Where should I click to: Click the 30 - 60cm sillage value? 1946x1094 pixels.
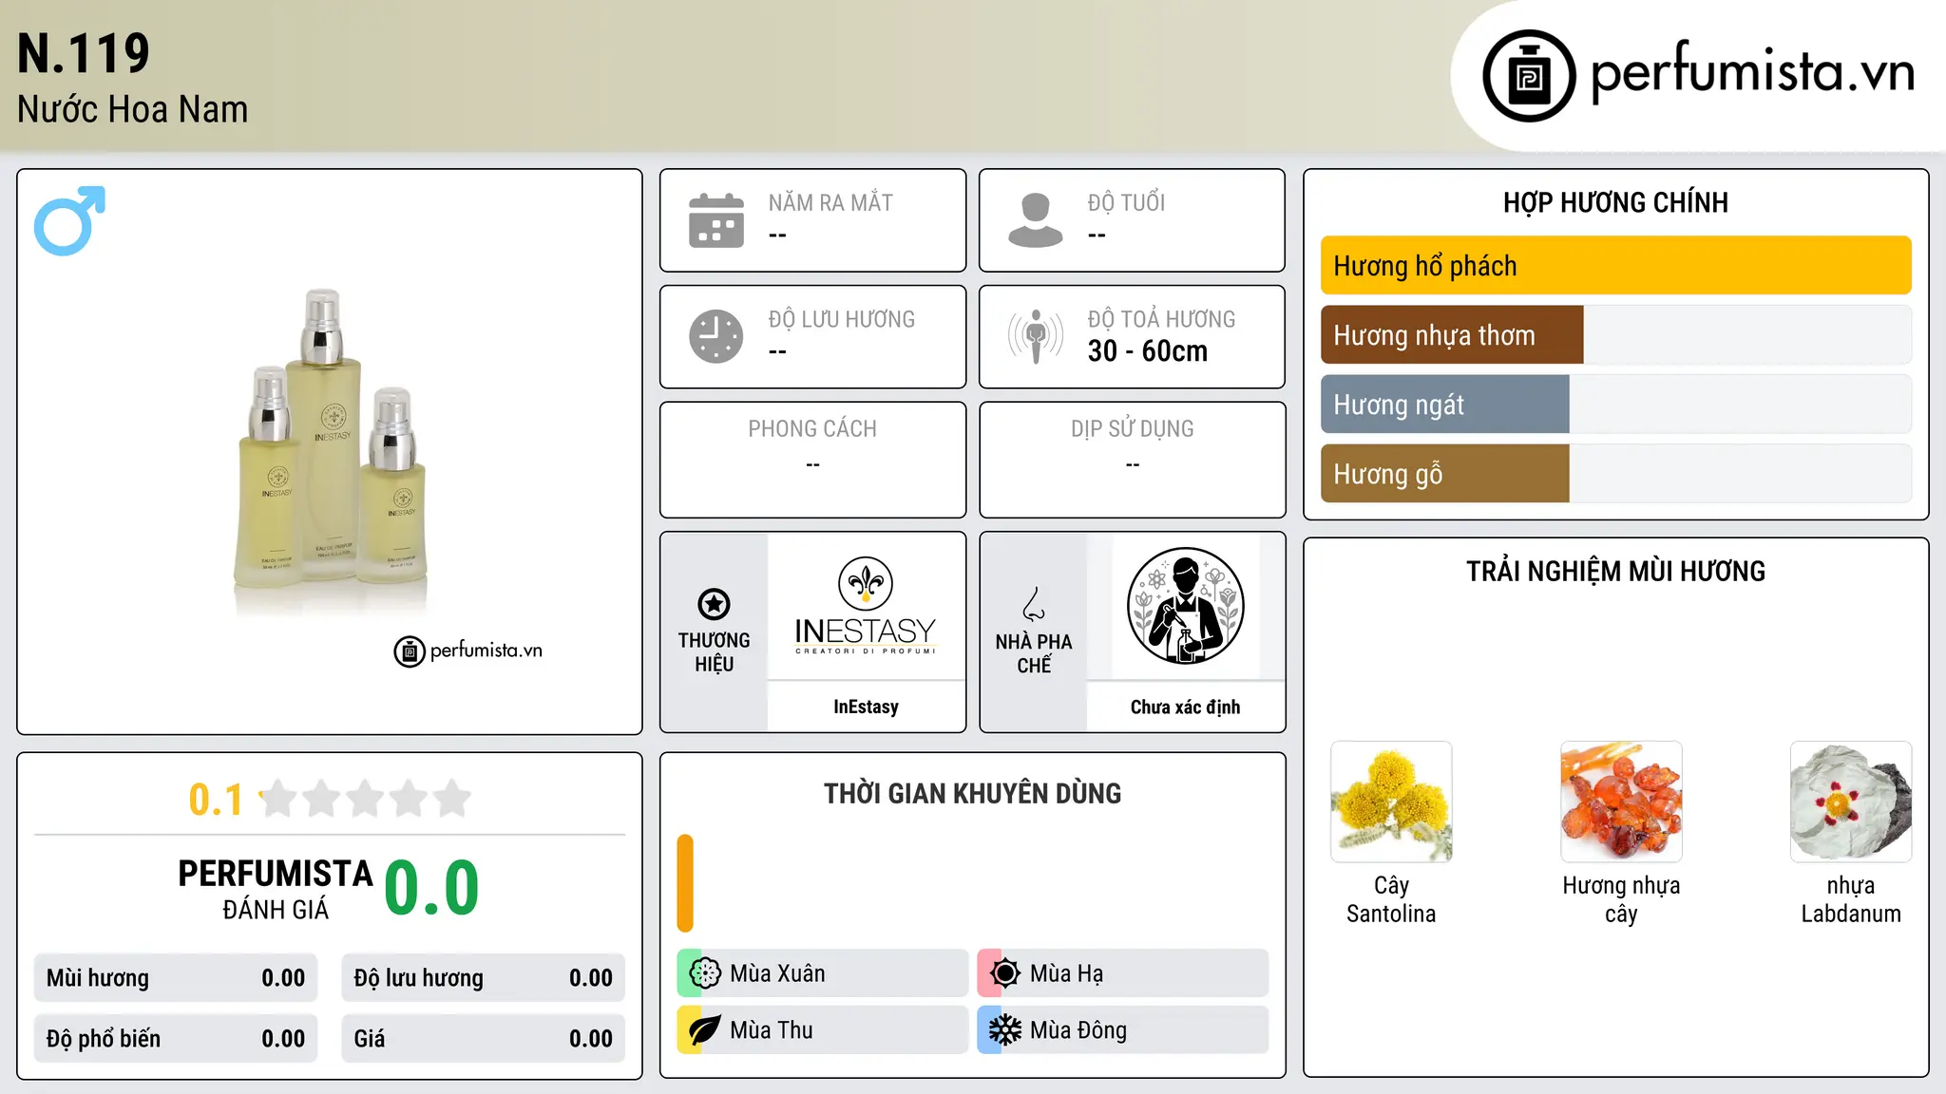[1148, 351]
